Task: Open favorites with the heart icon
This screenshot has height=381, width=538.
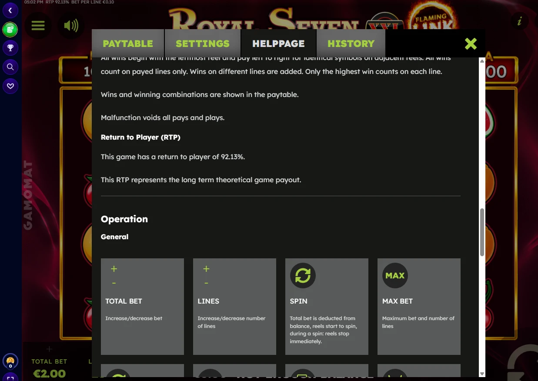Action: pyautogui.click(x=10, y=86)
